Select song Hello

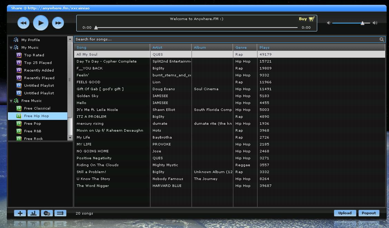click(230, 103)
